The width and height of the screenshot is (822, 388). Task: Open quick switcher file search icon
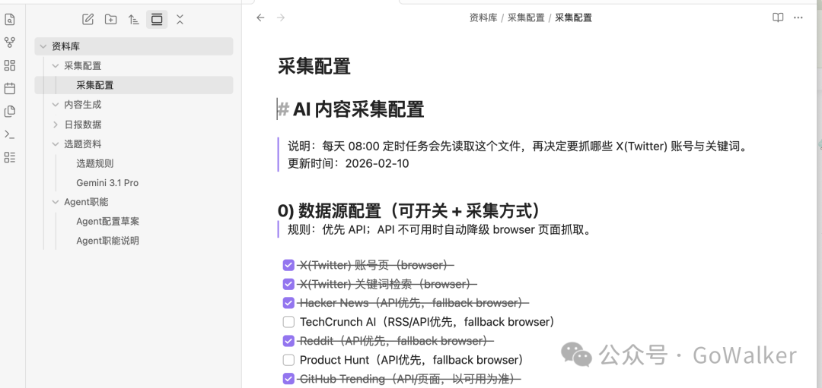9,20
